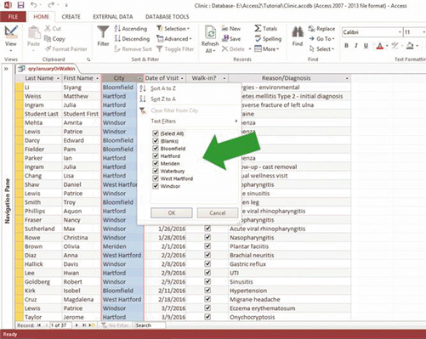426x339 pixels.
Task: Open the Go To menu in Find group
Action: pos(321,38)
